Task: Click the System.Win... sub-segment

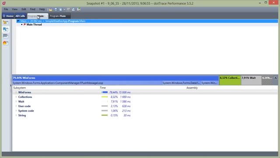Action: [x=210, y=83]
